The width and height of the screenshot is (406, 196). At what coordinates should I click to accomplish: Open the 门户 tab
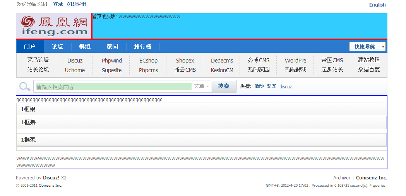(x=30, y=46)
